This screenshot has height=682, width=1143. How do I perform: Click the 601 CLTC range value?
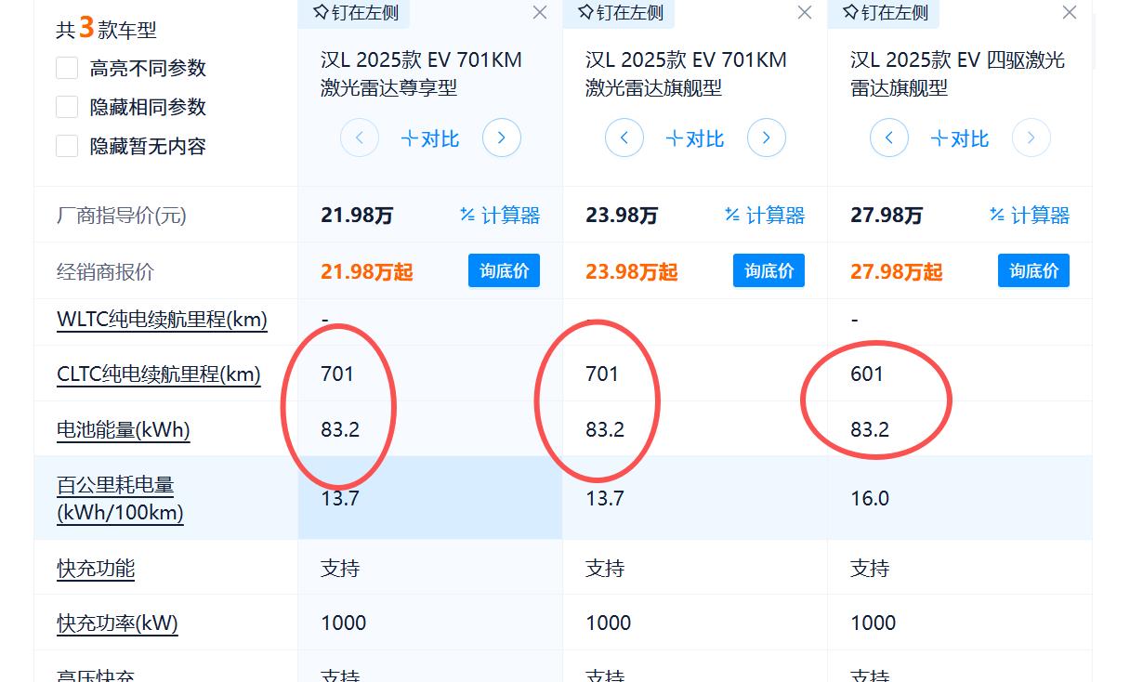tap(867, 374)
